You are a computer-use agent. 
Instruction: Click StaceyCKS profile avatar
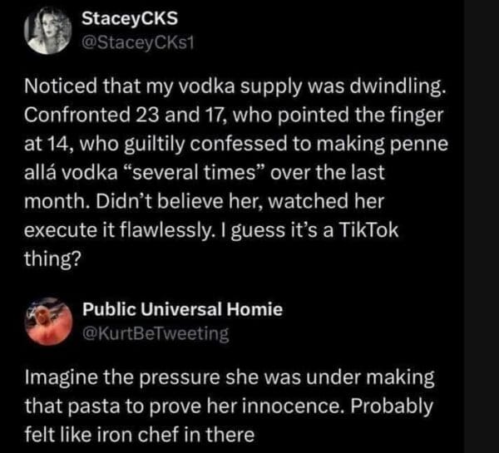click(49, 31)
